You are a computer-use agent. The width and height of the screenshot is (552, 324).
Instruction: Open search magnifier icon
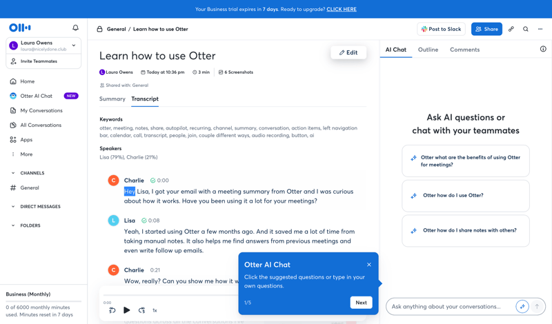[526, 29]
